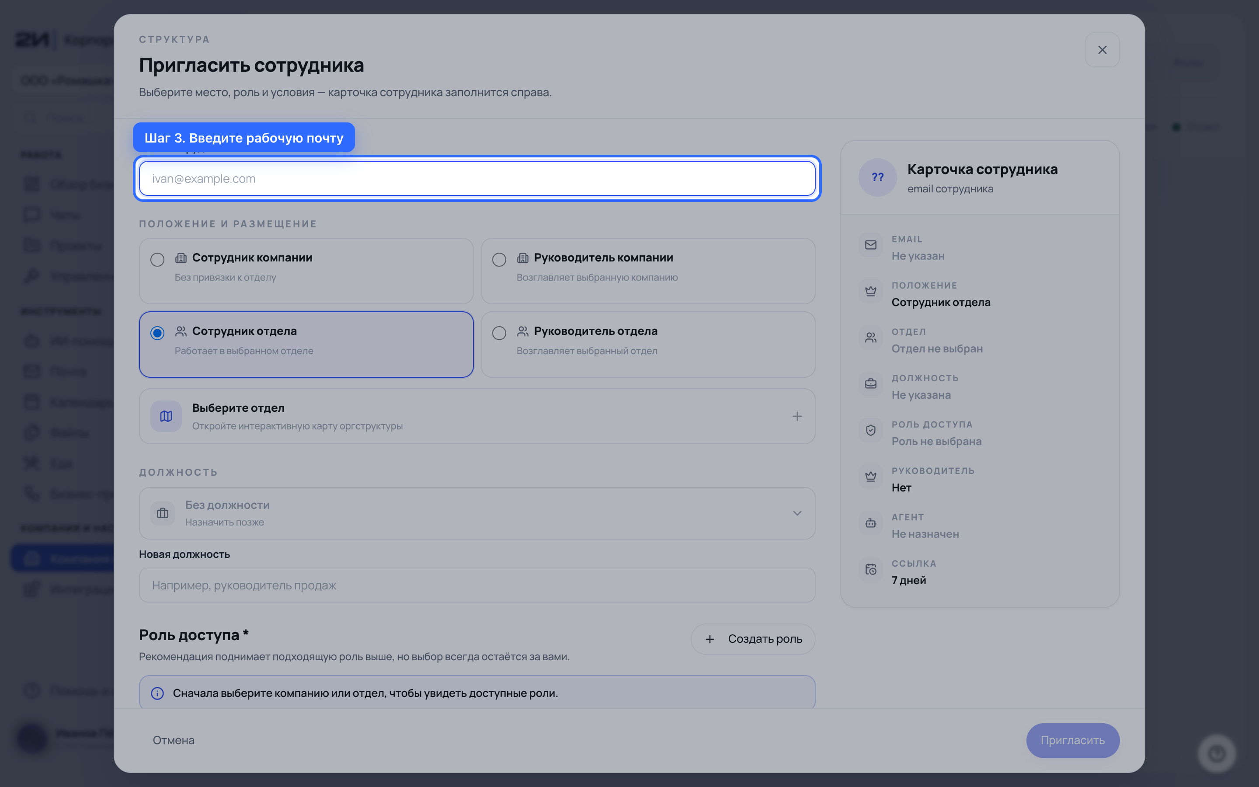Viewport: 1259px width, 787px height.
Task: Click the plus icon in Выберите отдел
Action: (797, 416)
